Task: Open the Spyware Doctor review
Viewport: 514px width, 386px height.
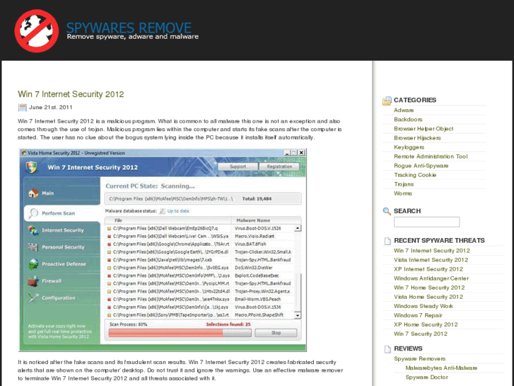Action: click(x=427, y=377)
